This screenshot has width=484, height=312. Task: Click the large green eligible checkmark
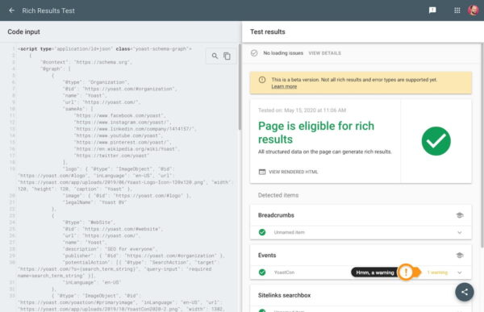click(x=436, y=141)
